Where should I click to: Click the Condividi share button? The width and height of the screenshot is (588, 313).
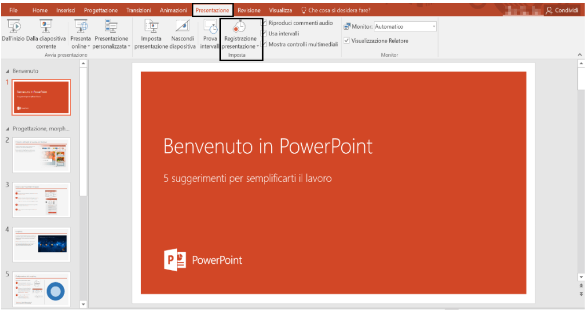(x=562, y=10)
